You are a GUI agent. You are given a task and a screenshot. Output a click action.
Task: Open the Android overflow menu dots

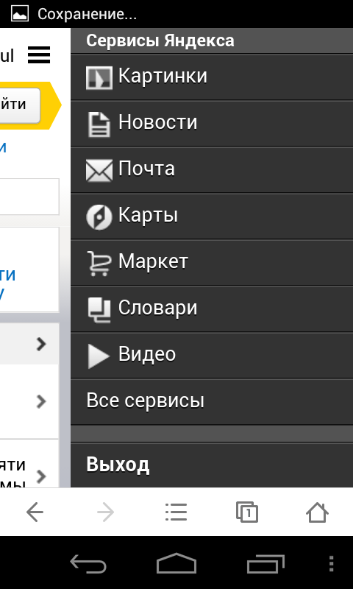click(331, 563)
